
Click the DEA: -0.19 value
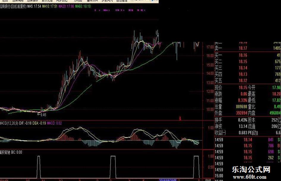click(39, 123)
